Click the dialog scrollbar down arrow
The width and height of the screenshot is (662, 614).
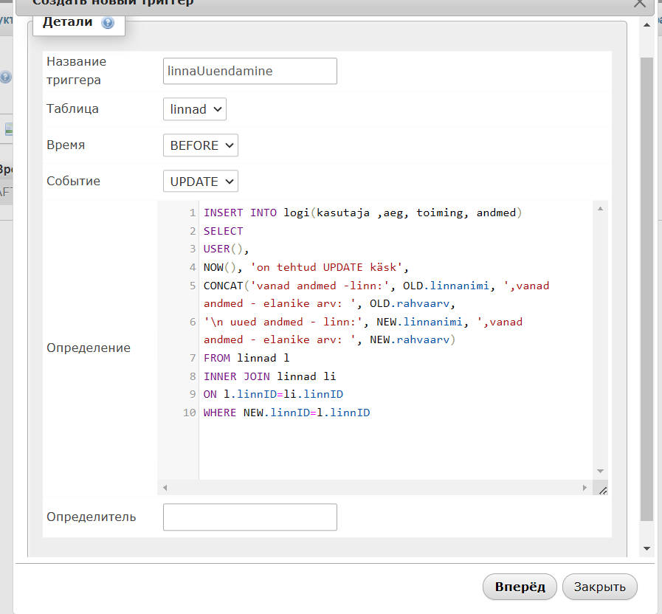pos(647,548)
